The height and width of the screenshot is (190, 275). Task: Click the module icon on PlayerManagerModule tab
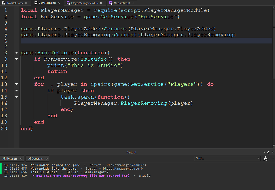click(68, 3)
